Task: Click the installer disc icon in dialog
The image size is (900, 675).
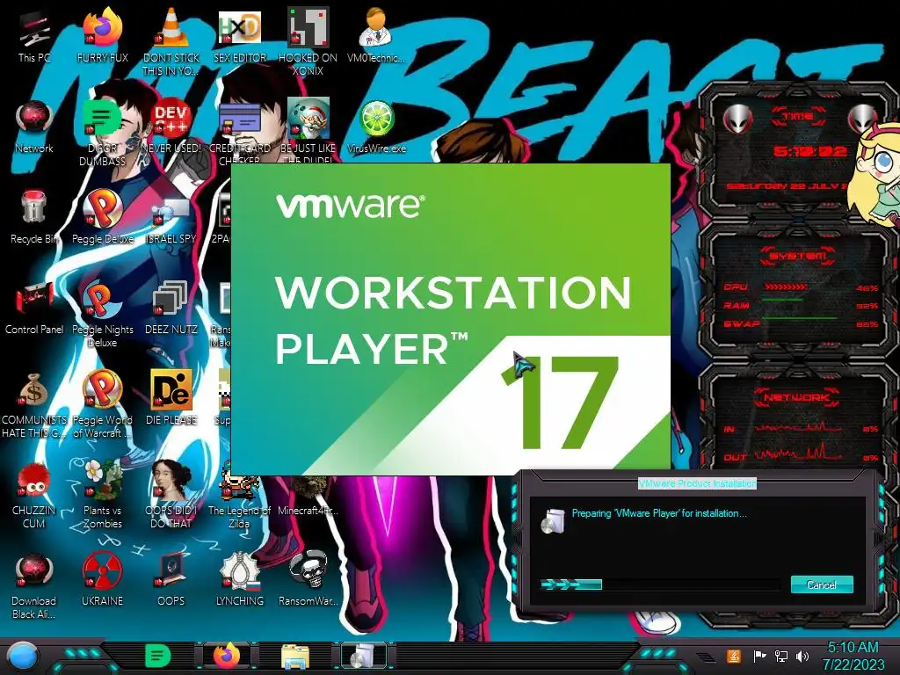Action: [552, 520]
